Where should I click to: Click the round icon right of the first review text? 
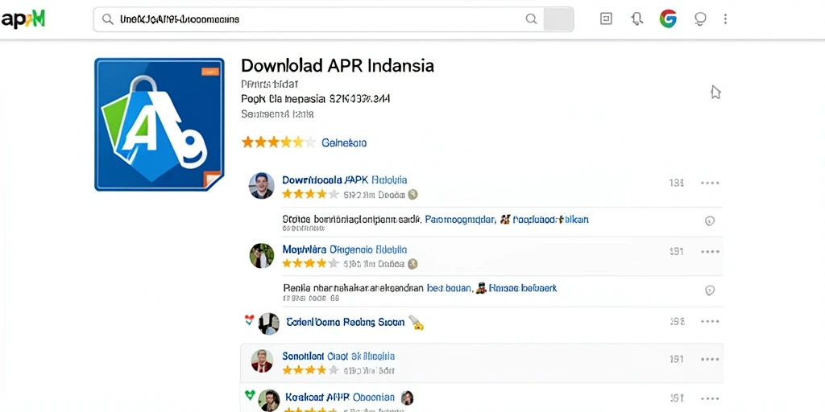click(710, 221)
